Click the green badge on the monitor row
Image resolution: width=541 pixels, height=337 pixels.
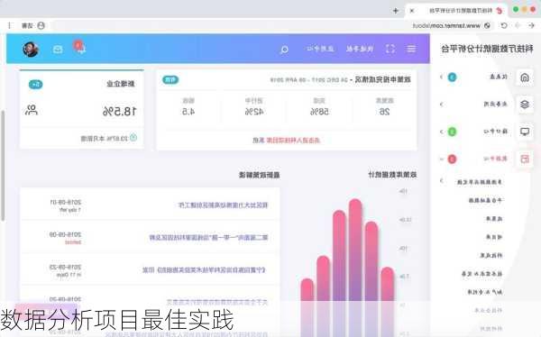click(452, 132)
